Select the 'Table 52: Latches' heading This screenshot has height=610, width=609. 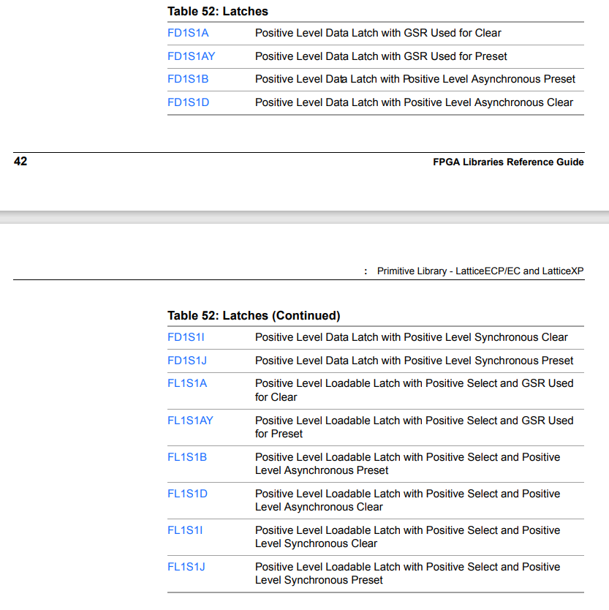pyautogui.click(x=218, y=11)
